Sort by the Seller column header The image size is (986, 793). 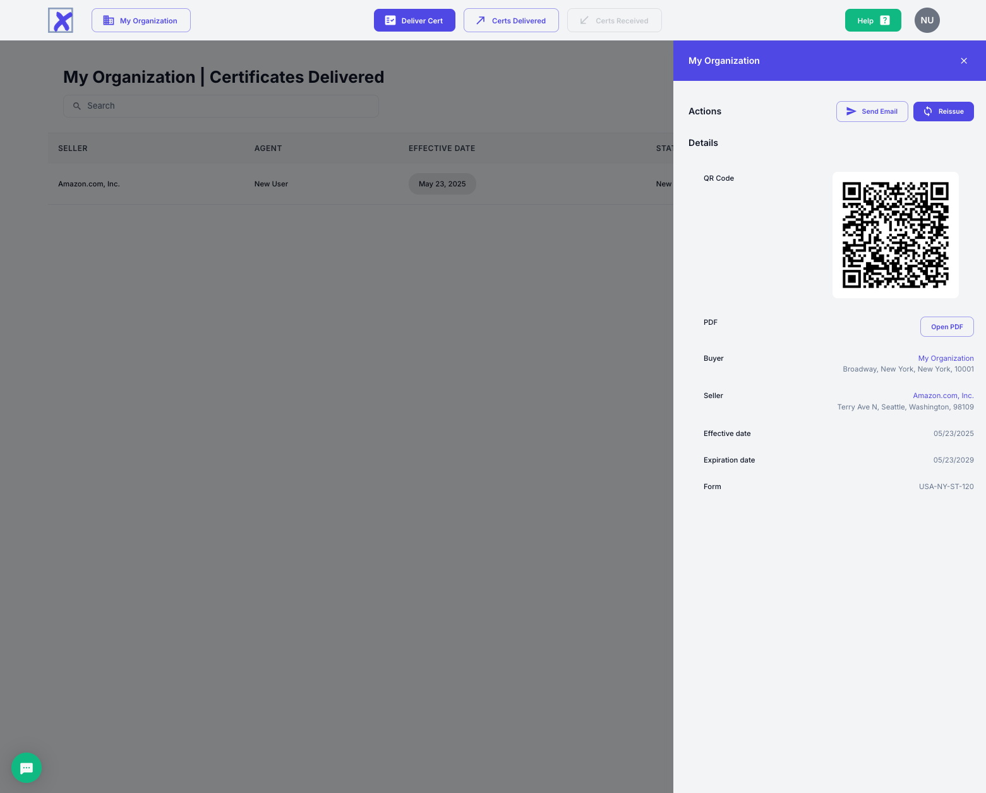(73, 148)
